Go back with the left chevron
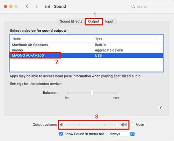 coord(27,6)
